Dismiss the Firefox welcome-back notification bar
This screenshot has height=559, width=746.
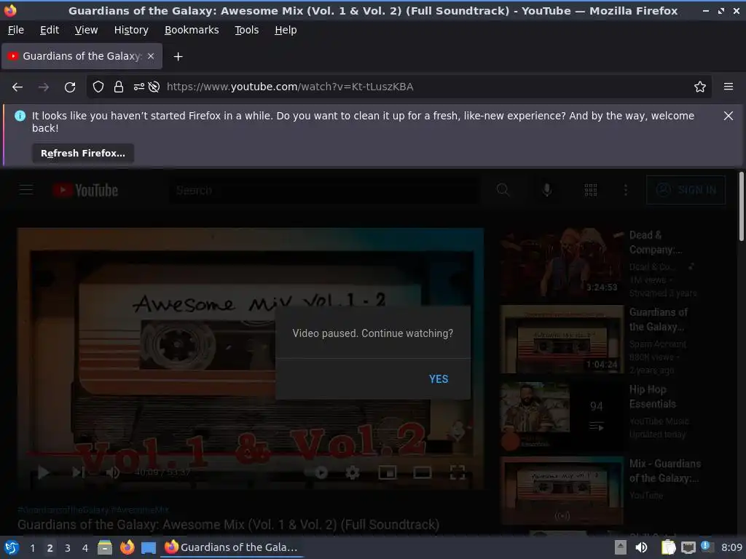(x=728, y=116)
